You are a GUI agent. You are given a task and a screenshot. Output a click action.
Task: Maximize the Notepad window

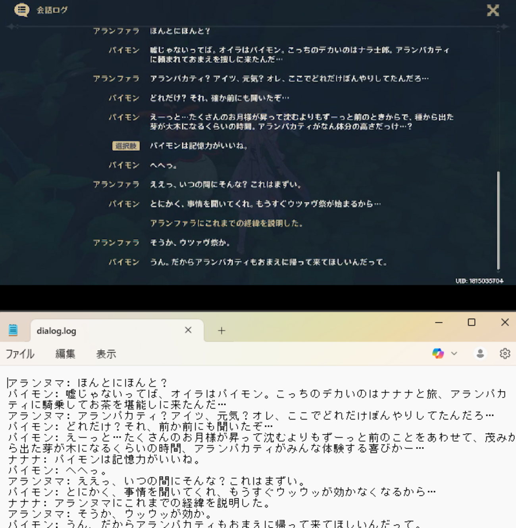click(x=472, y=323)
